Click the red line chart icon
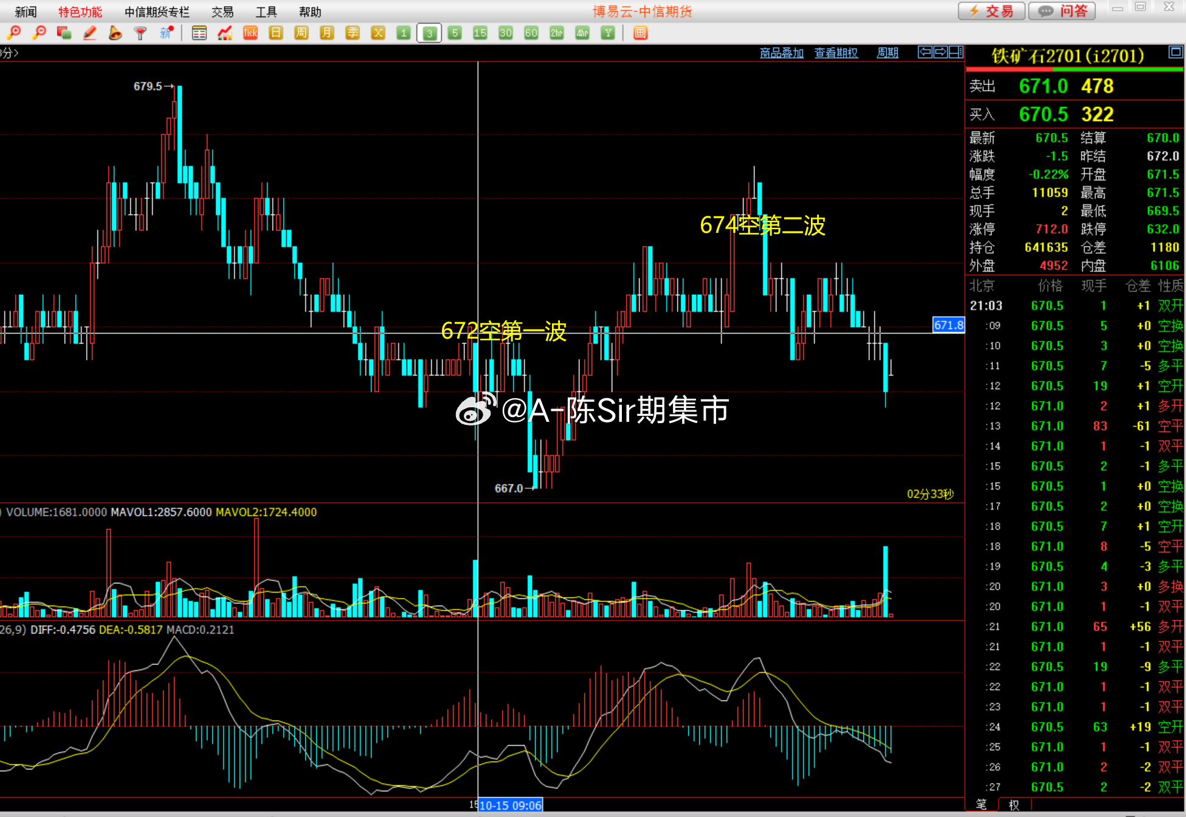 [225, 33]
